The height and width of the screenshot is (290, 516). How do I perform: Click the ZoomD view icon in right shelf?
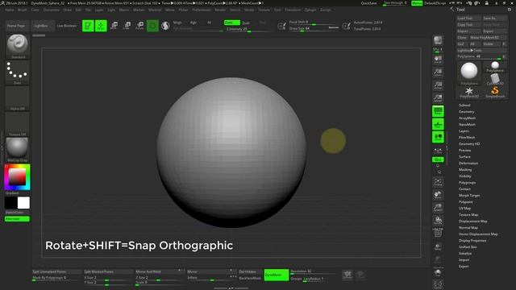pyautogui.click(x=438, y=208)
